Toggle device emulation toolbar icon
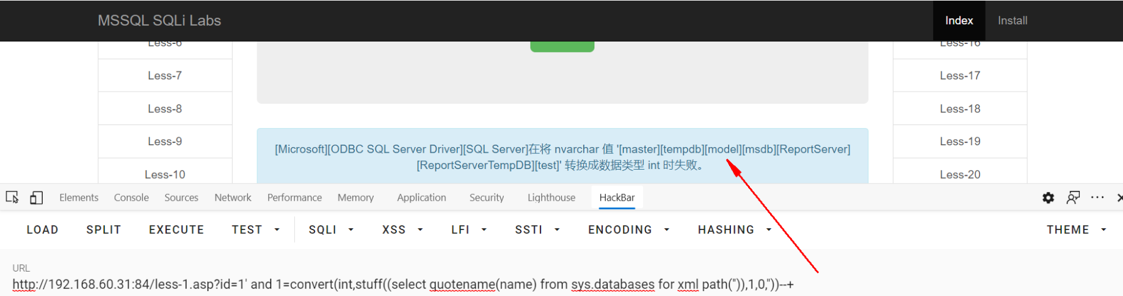 (x=36, y=198)
